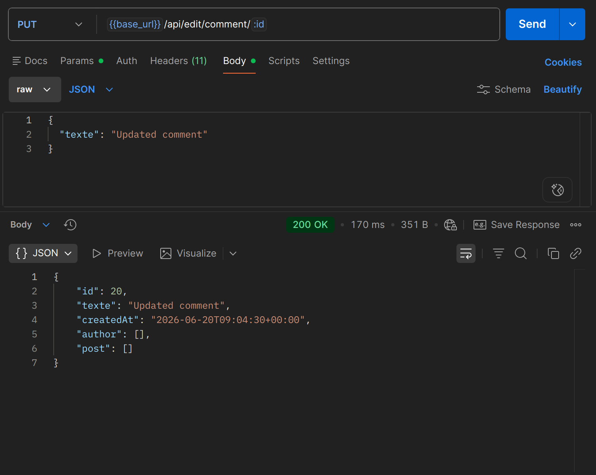
Task: Open the Docs tab
Action: point(30,61)
